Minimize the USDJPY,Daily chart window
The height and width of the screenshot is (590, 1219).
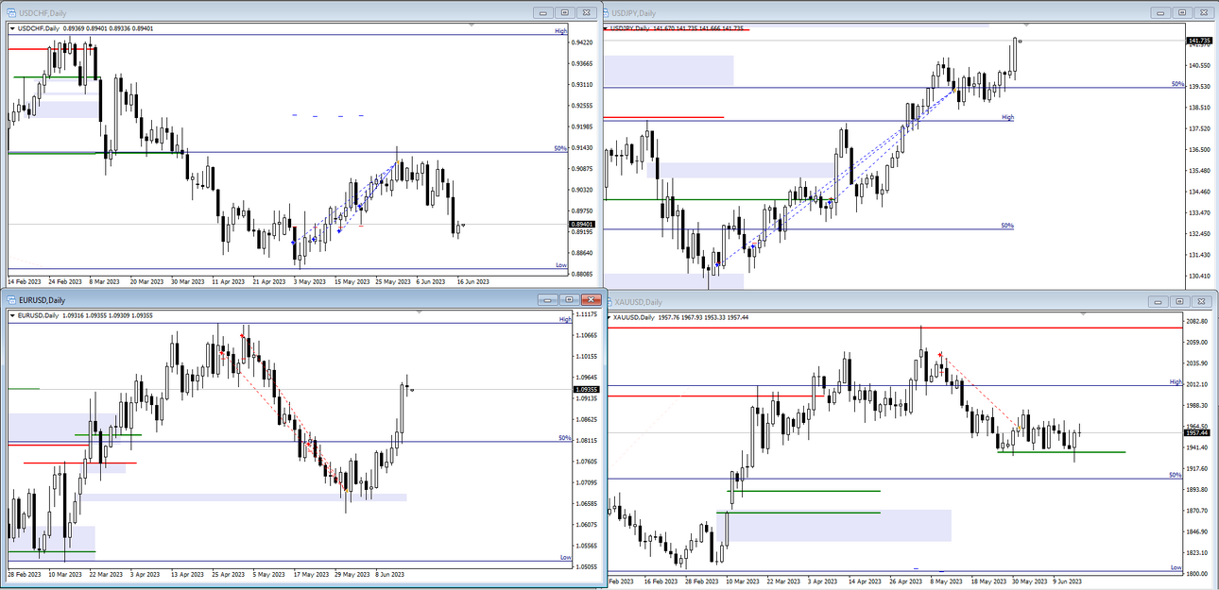pyautogui.click(x=1159, y=12)
